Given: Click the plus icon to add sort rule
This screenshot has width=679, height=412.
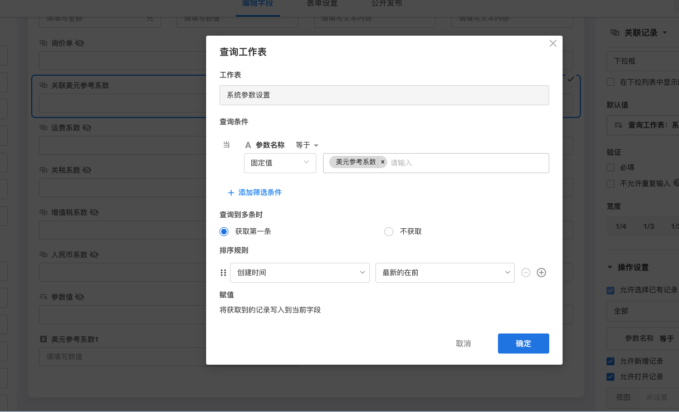Looking at the screenshot, I should point(541,273).
